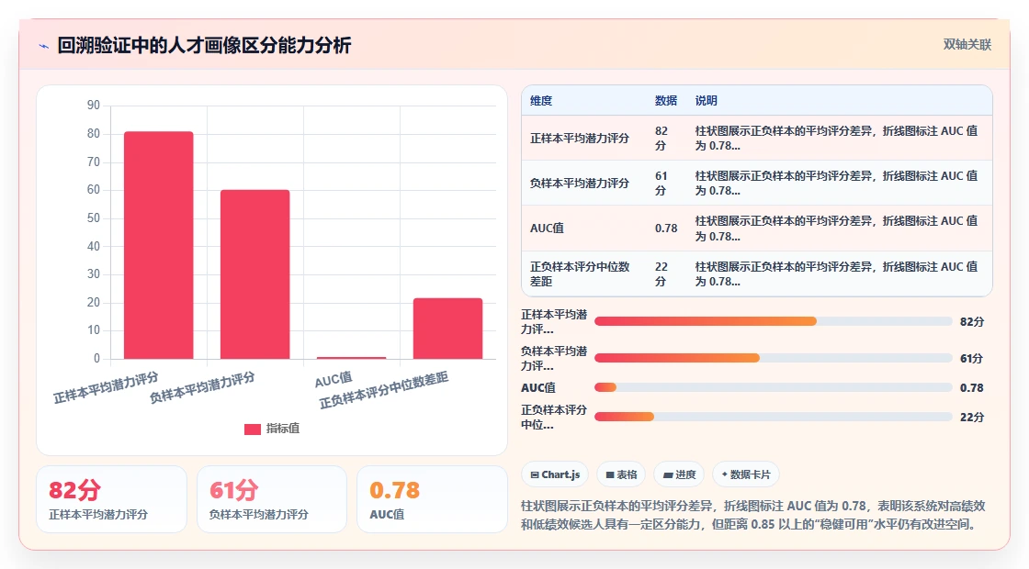
Task: Toggle the 指标值 legend swatch
Action: 253,429
